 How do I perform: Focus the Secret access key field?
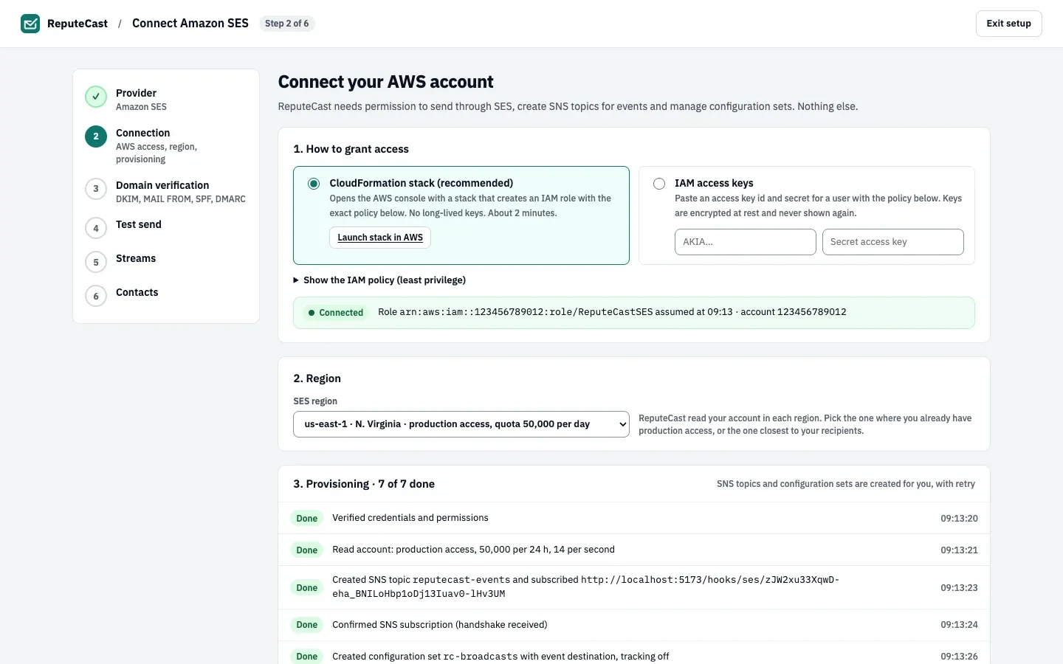893,242
